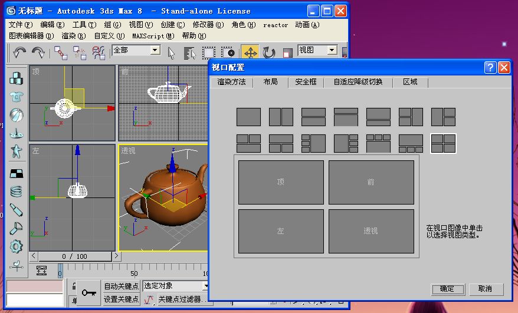
Task: Toggle 设置关键点 set key mode
Action: point(122,299)
